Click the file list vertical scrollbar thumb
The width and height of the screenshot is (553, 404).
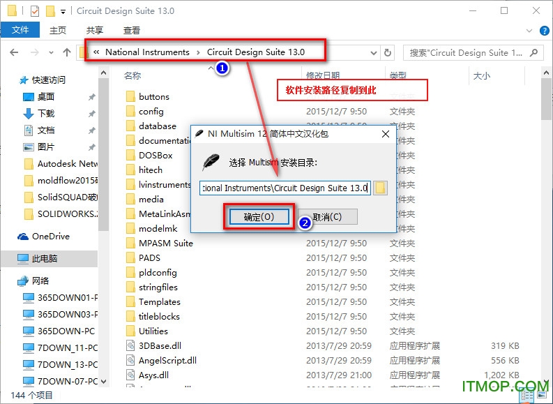(x=546, y=99)
